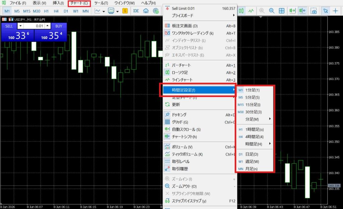
Task: Open the chart type dropdown arrow in toolbar
Action: (104, 11)
